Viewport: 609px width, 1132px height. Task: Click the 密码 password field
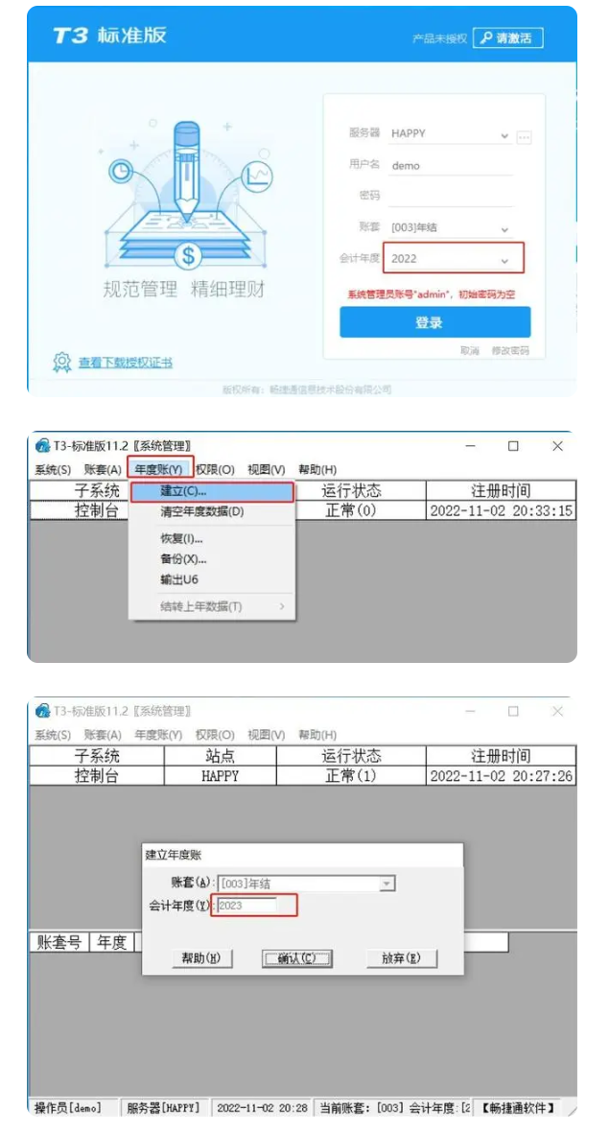tap(450, 196)
